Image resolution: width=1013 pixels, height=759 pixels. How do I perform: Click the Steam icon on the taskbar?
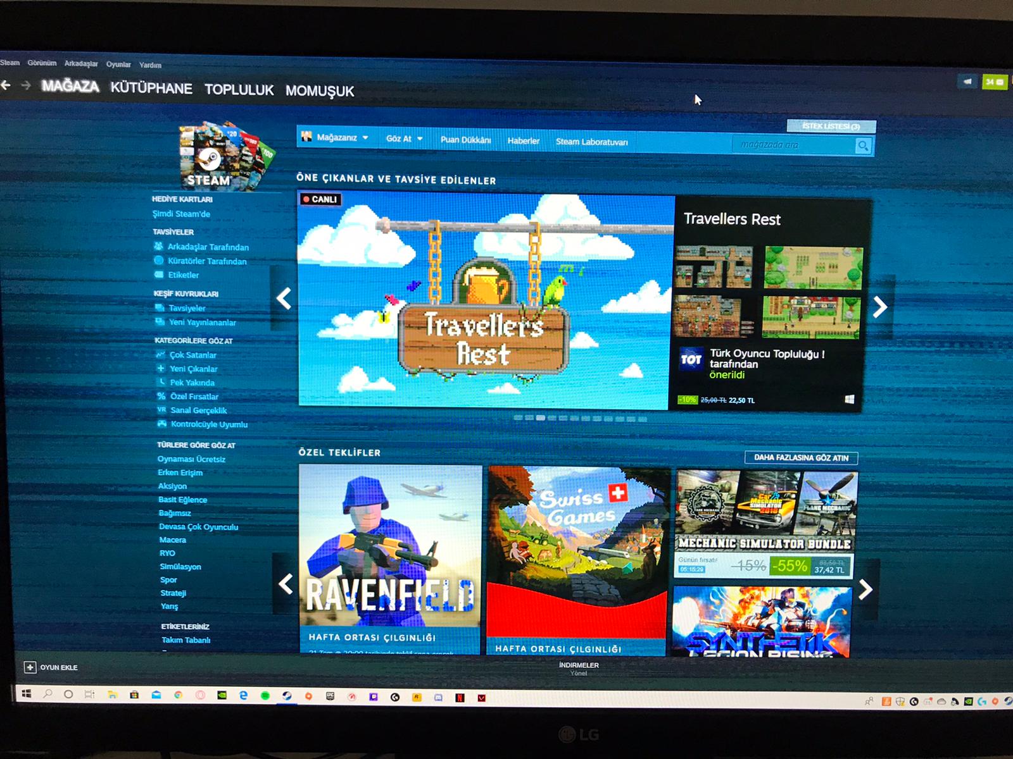point(287,696)
